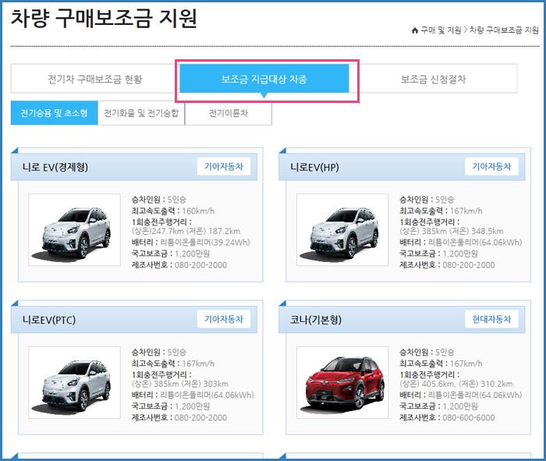This screenshot has height=461, width=546.
Task: Open the 구매 및 지원 breadcrumb link
Action: point(441,30)
